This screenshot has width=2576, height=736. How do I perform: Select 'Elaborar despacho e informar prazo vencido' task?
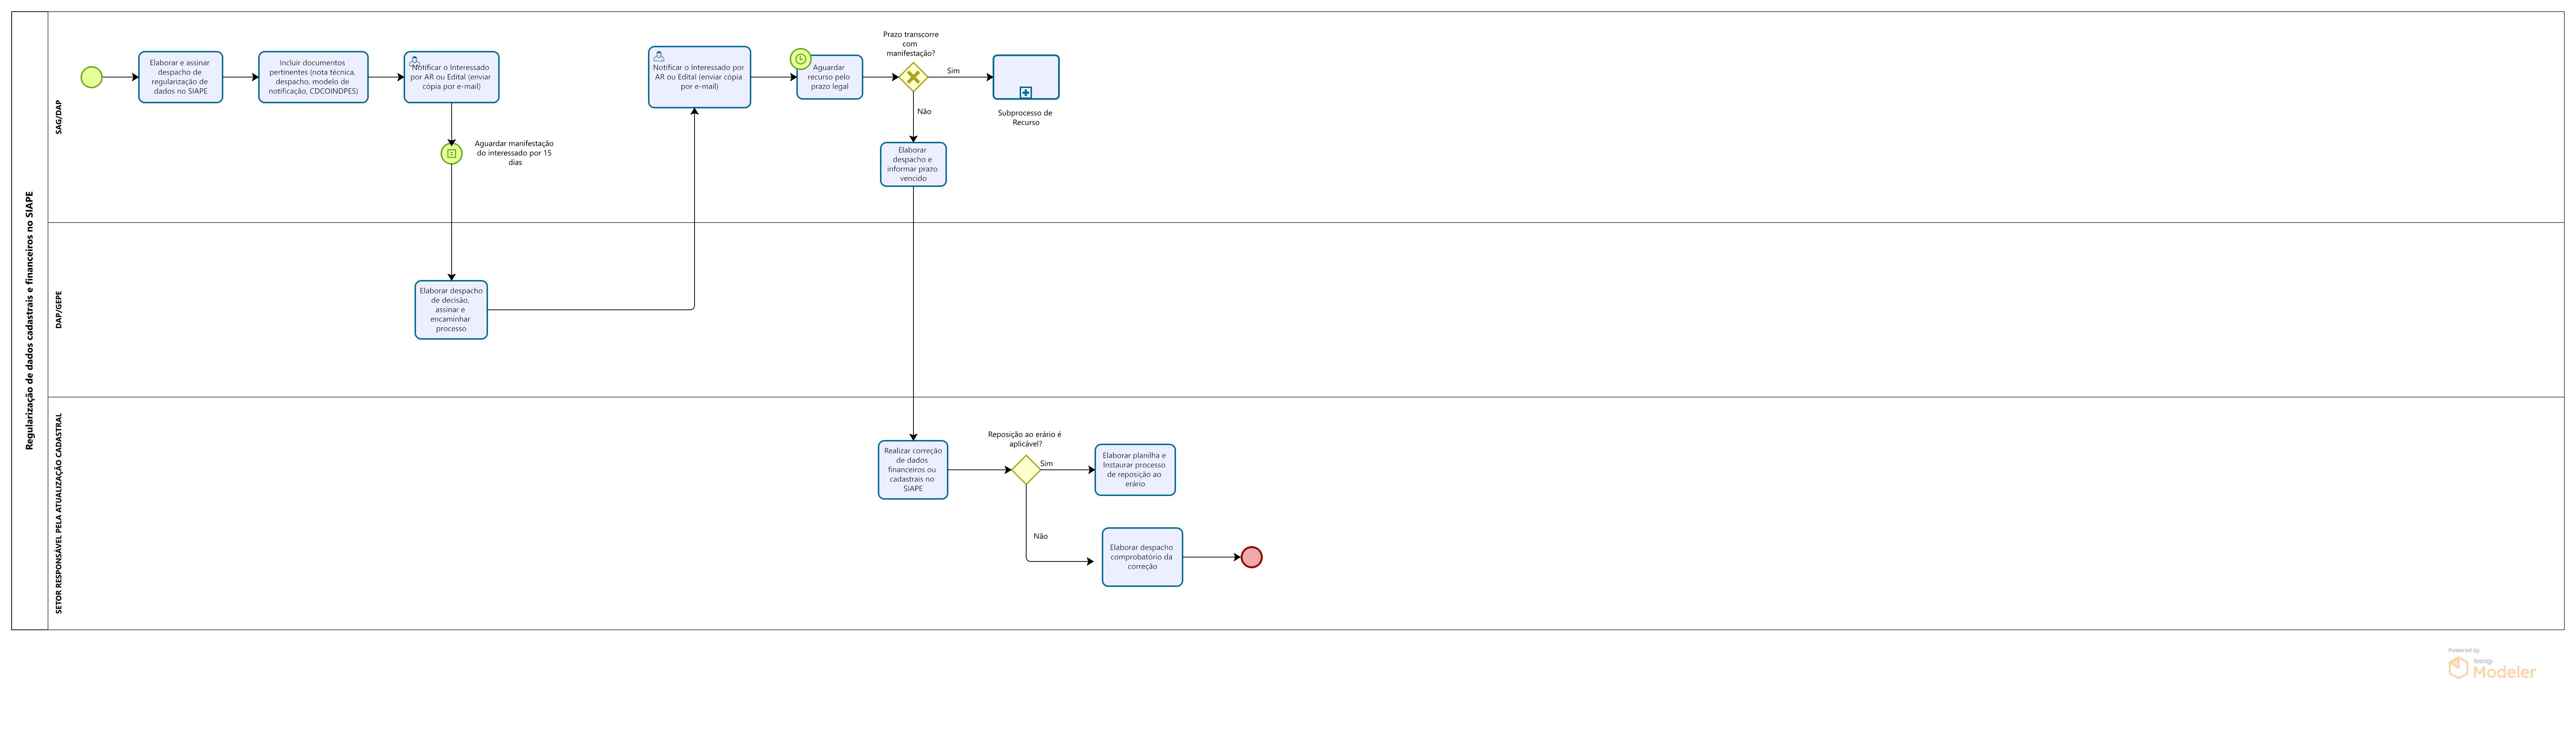click(913, 164)
